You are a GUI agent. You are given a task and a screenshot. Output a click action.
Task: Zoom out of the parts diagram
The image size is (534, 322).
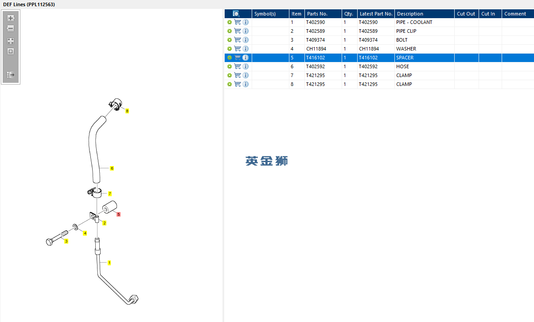click(x=11, y=28)
